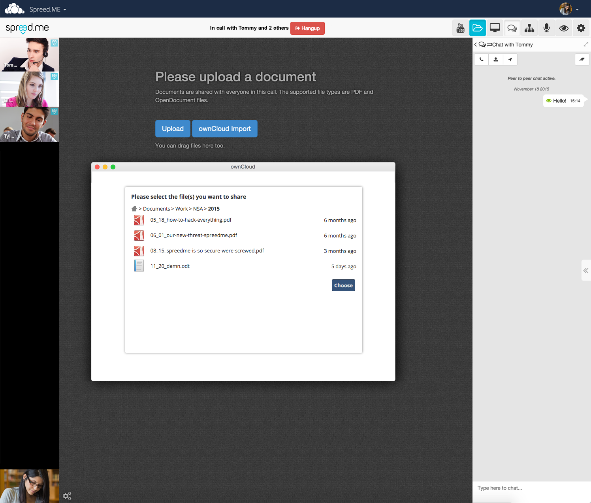Click the Upload button
Screen dimensions: 591x503
point(173,129)
